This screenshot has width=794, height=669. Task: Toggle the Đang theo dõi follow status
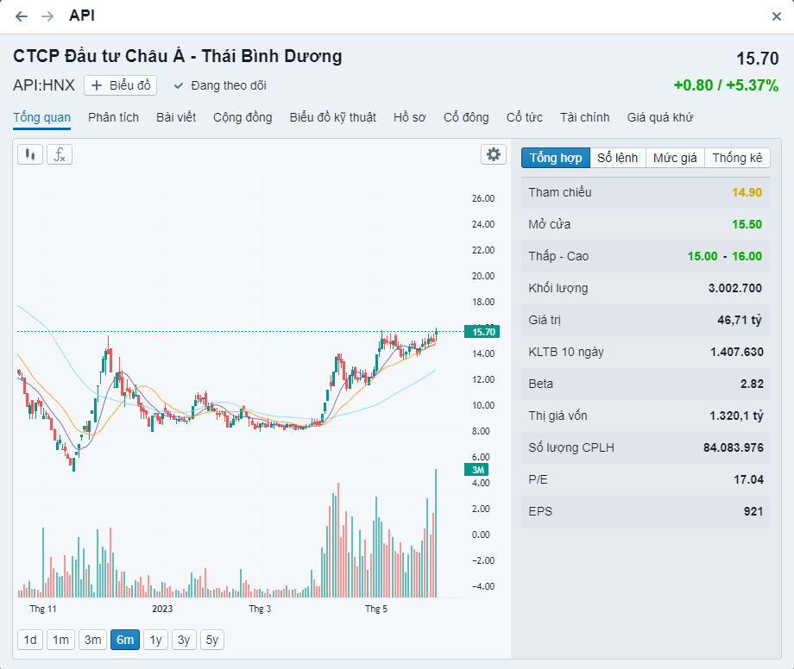point(220,85)
